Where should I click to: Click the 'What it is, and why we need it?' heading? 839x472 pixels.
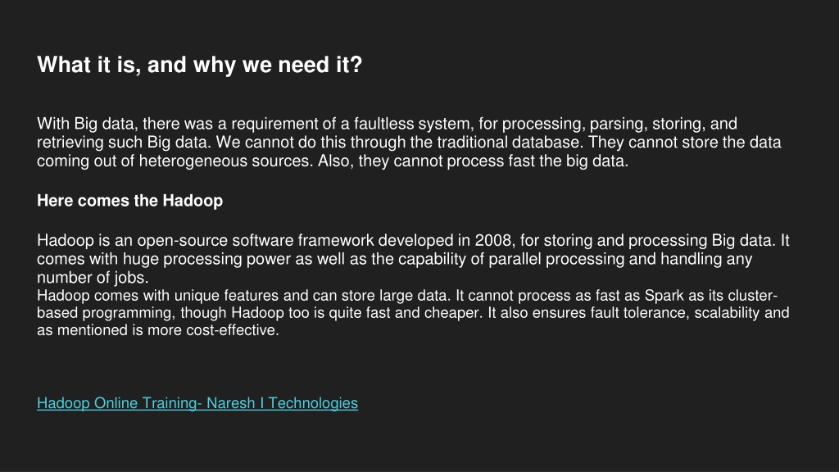click(x=200, y=65)
